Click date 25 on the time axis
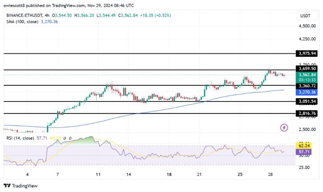 (x=240, y=174)
